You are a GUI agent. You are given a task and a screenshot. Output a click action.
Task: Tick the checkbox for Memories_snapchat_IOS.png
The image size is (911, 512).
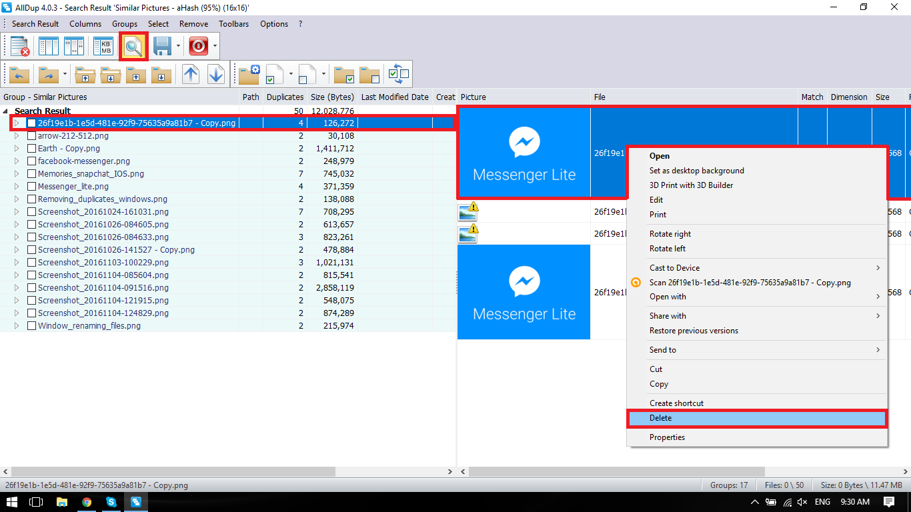tap(31, 174)
